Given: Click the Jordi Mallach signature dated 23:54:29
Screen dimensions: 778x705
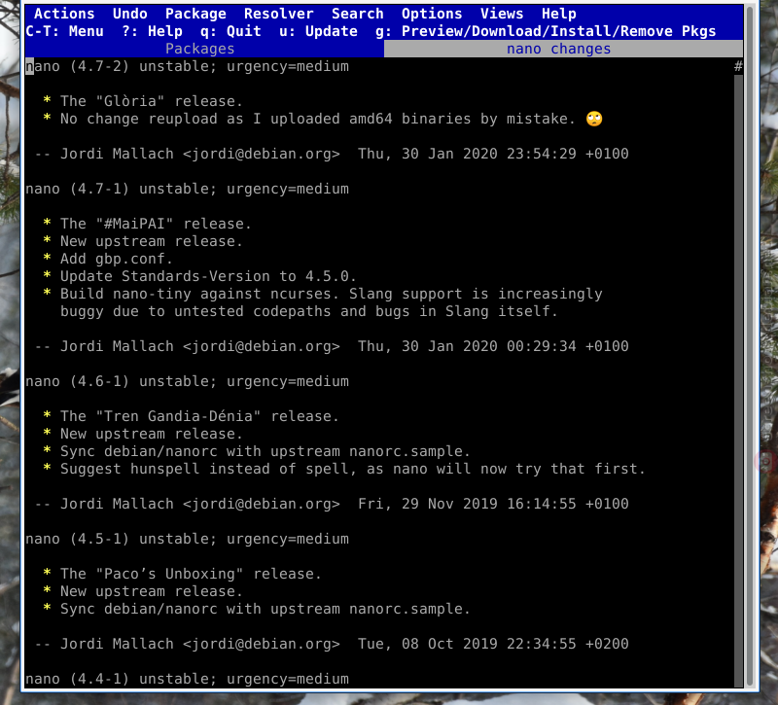Looking at the screenshot, I should pyautogui.click(x=332, y=154).
